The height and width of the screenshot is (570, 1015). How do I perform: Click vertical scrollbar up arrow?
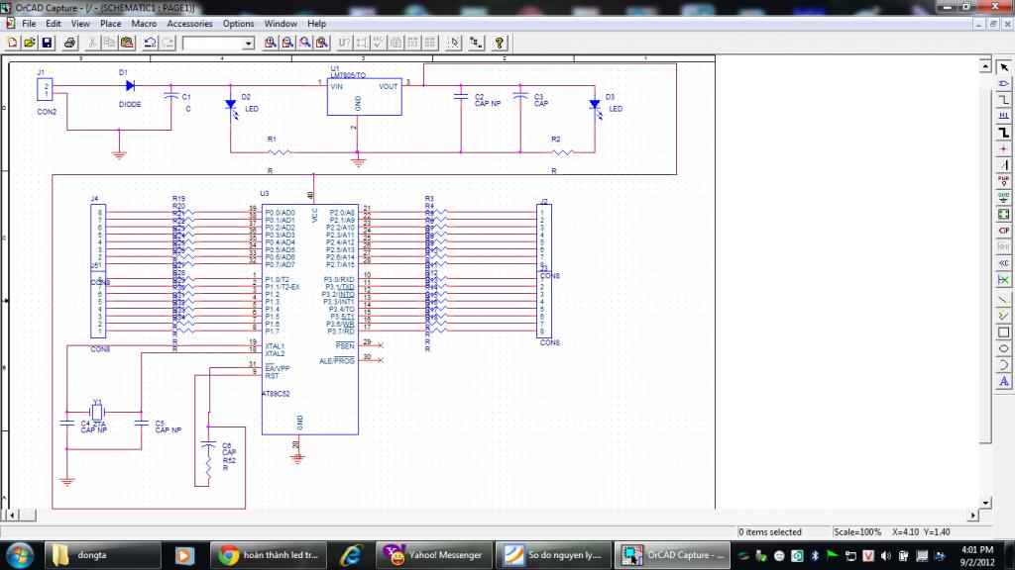tap(986, 65)
